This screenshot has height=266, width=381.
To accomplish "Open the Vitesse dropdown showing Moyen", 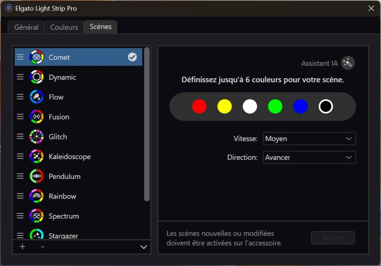I will pos(309,139).
